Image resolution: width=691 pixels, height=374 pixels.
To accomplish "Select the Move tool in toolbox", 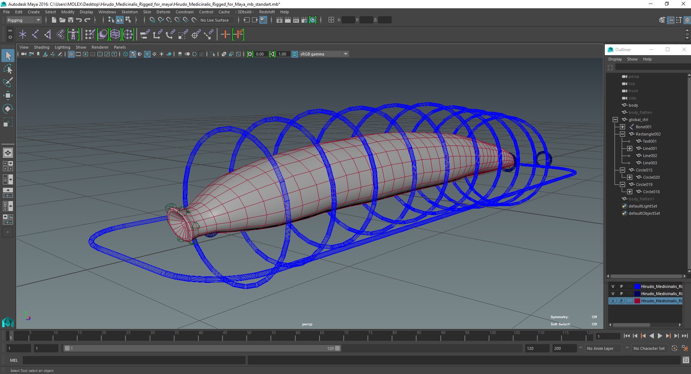I will click(8, 95).
